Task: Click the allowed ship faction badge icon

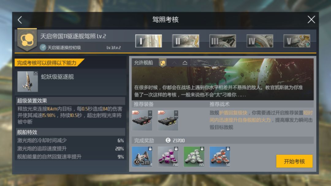Action: point(162,63)
